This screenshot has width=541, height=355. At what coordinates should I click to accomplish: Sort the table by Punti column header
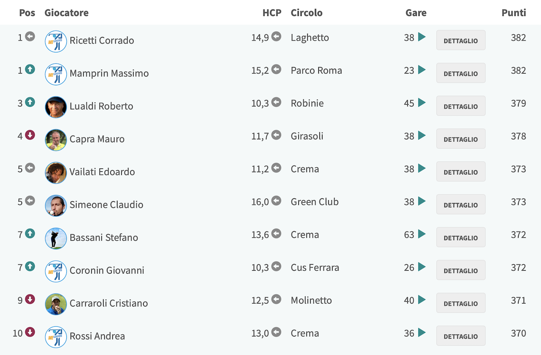tap(514, 13)
